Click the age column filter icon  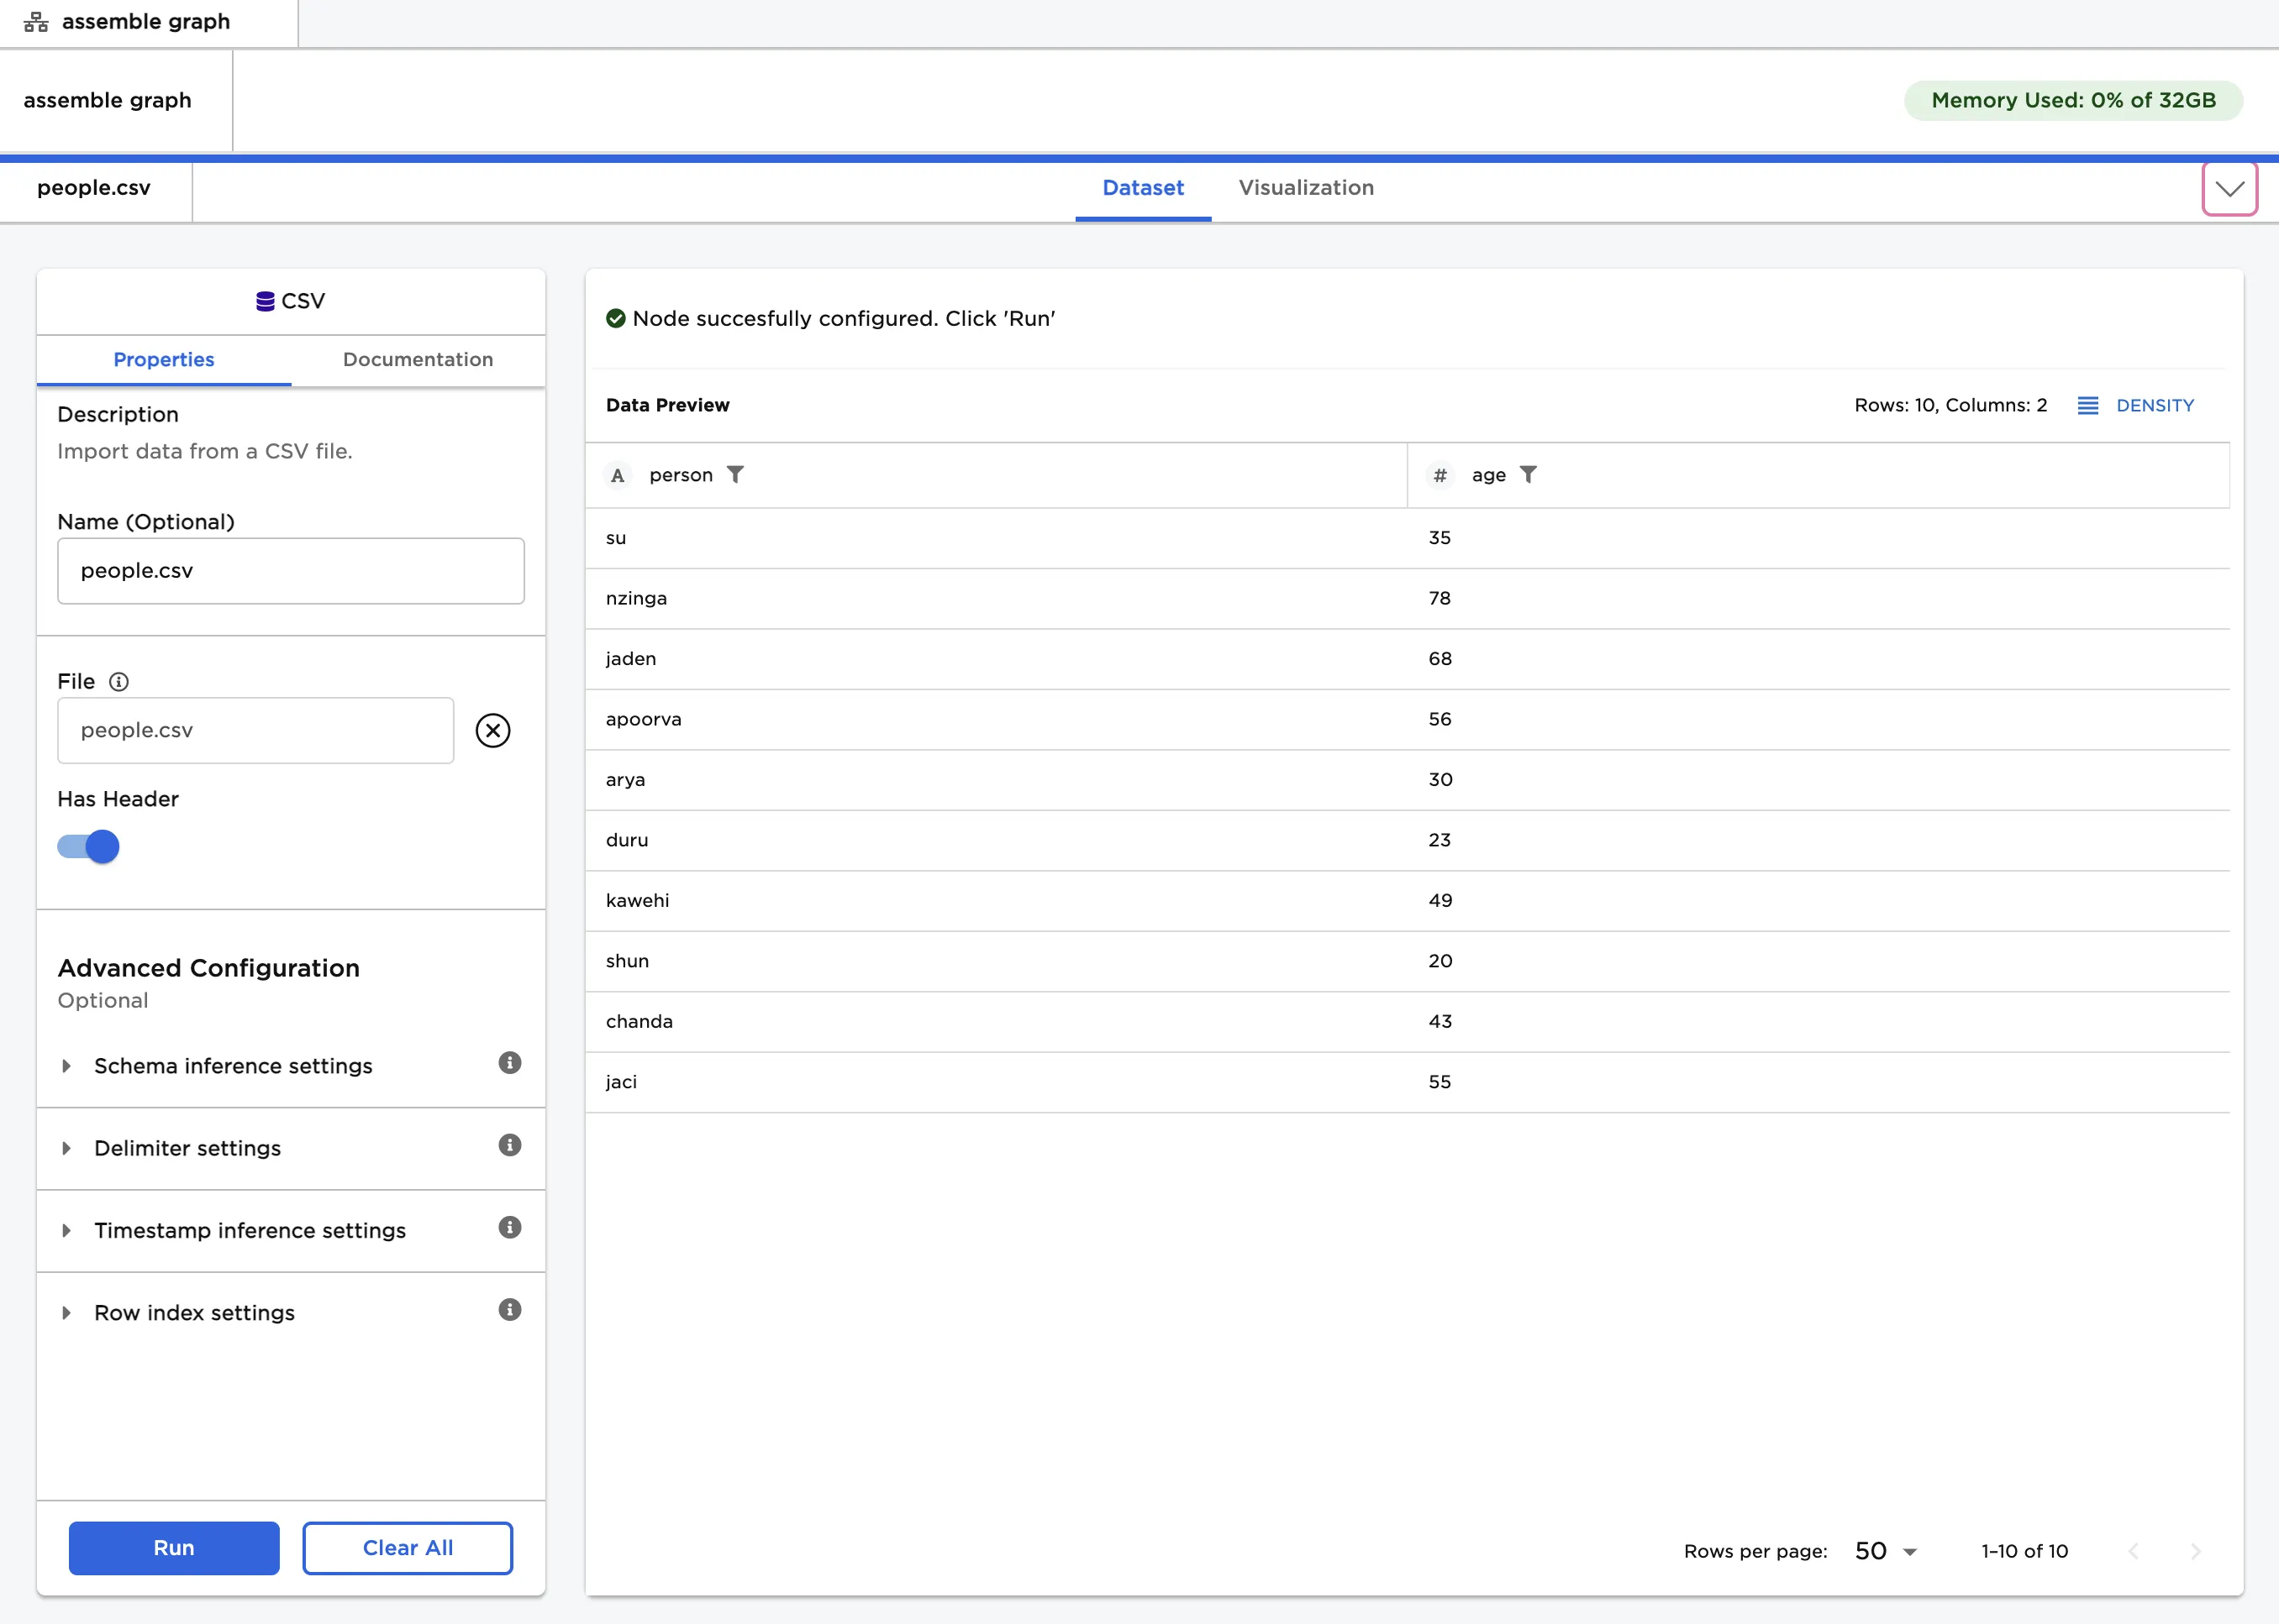1528,475
